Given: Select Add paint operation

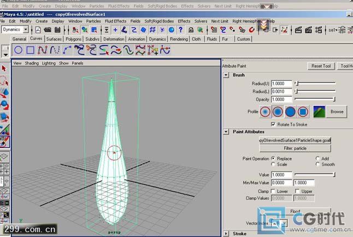Looking at the screenshot, I should pos(317,158).
